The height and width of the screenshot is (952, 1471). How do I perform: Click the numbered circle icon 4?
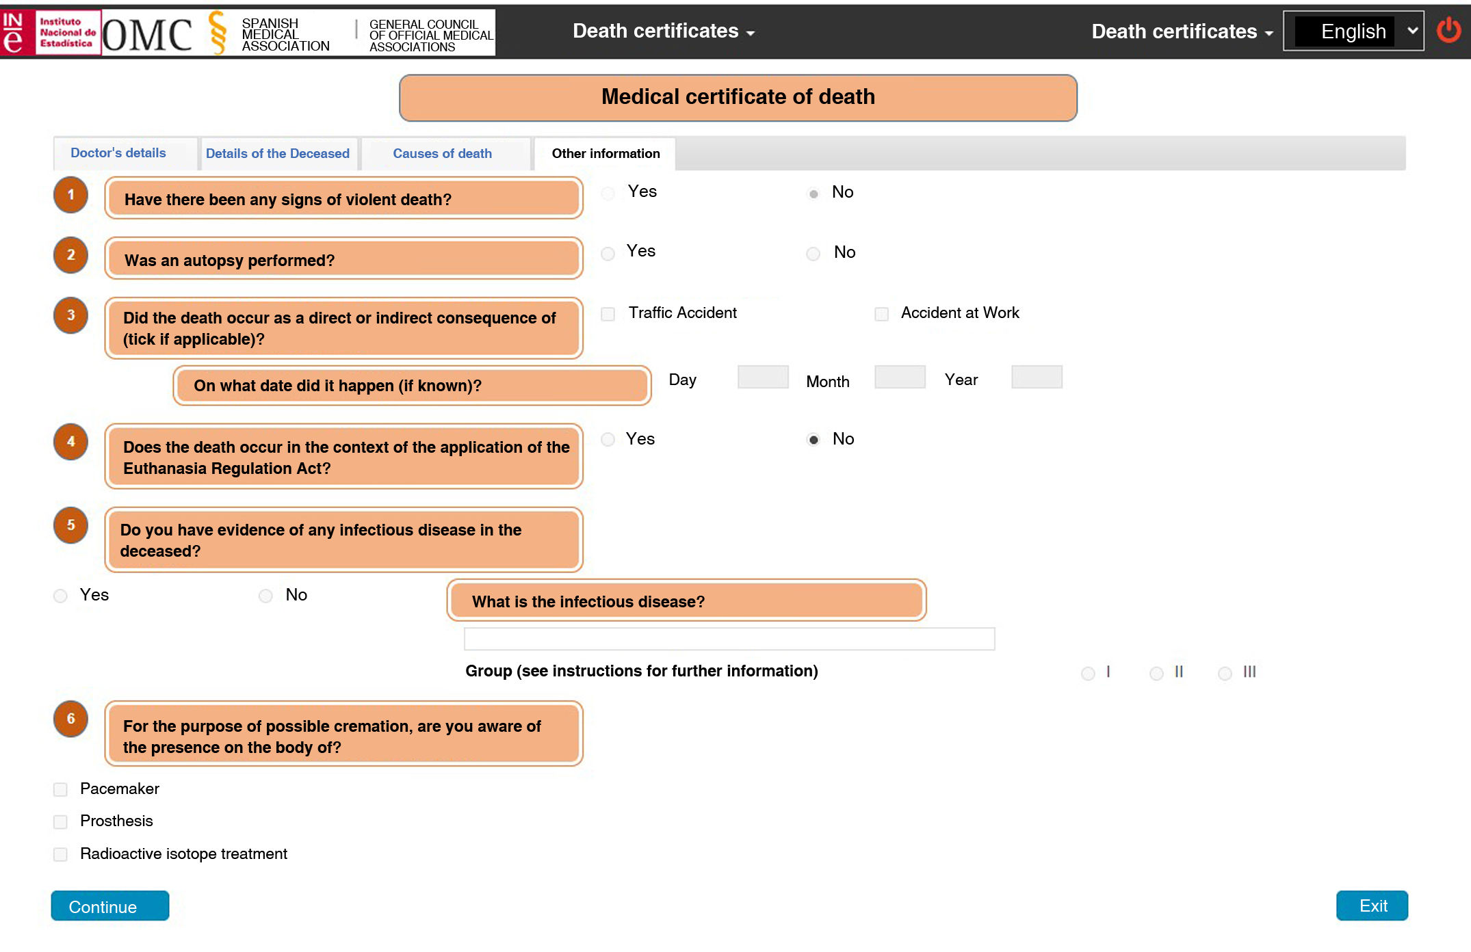70,442
